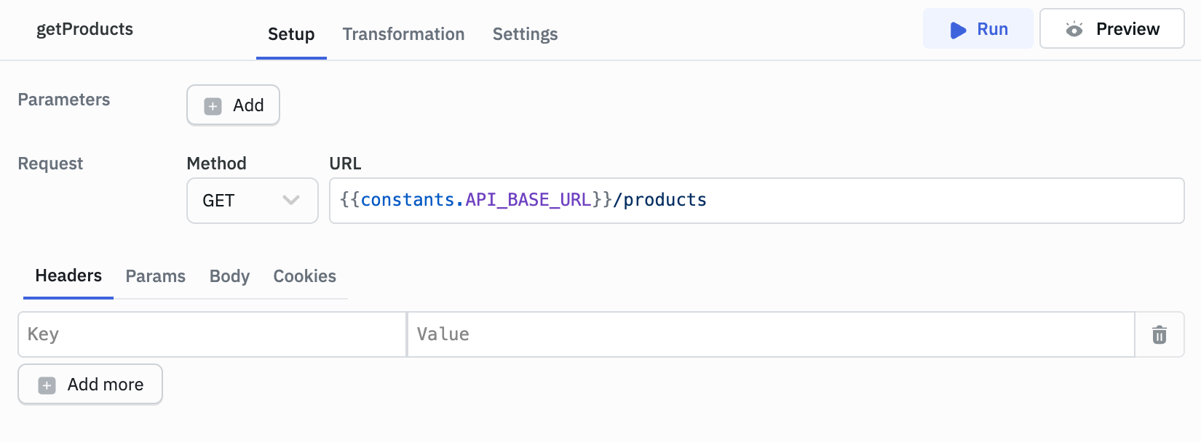Screen dimensions: 1201x442
Task: Click the eye icon on Preview
Action: (1074, 30)
